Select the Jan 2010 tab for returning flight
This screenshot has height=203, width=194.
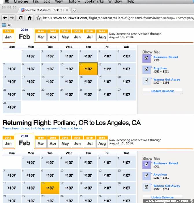pyautogui.click(x=8, y=142)
